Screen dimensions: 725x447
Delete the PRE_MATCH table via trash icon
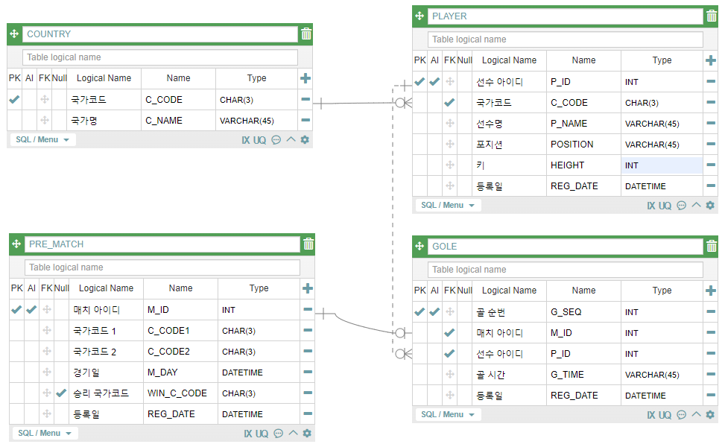click(x=308, y=244)
